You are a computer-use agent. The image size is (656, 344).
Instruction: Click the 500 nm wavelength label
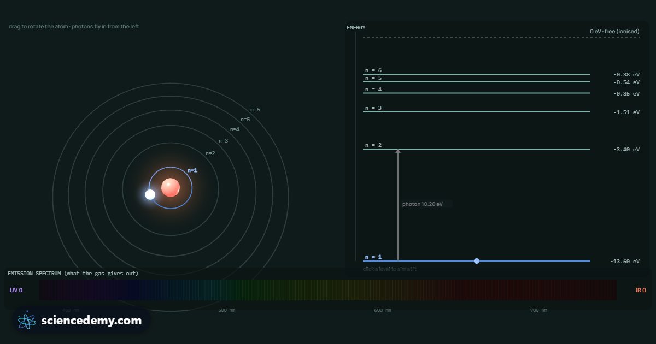click(x=226, y=310)
